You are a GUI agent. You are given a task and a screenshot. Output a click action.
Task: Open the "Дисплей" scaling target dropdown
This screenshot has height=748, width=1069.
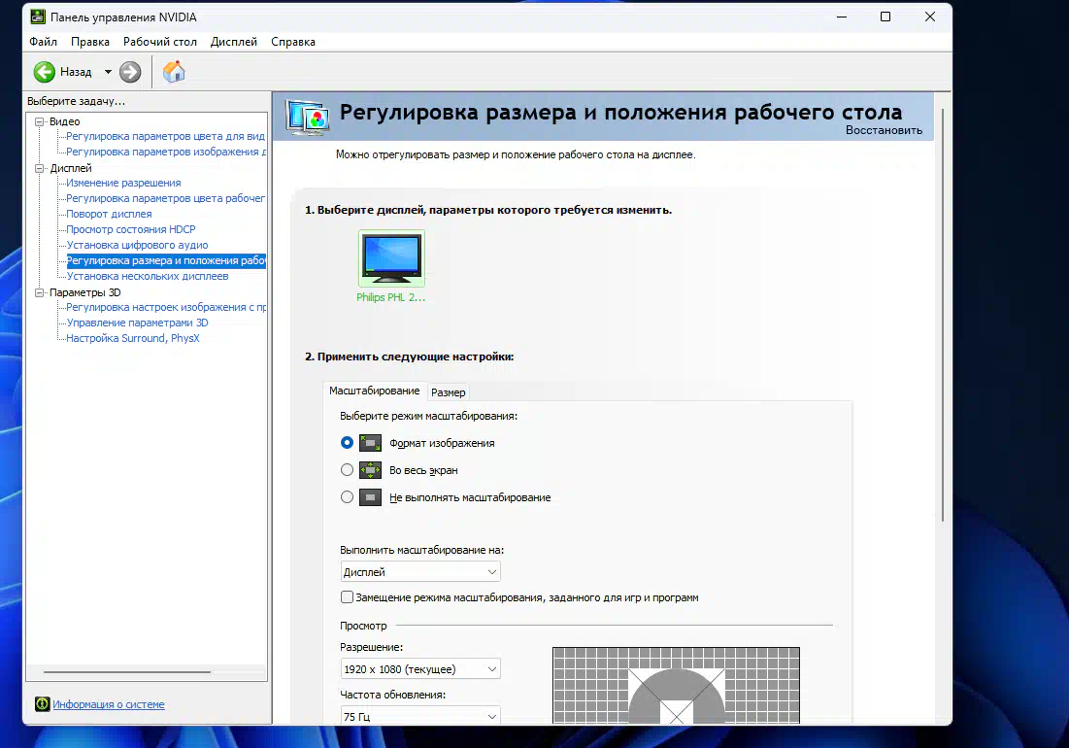[420, 572]
